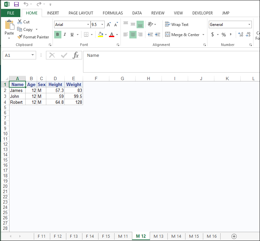The height and width of the screenshot is (241, 260).
Task: Open the font color dropdown arrow
Action: (117, 35)
